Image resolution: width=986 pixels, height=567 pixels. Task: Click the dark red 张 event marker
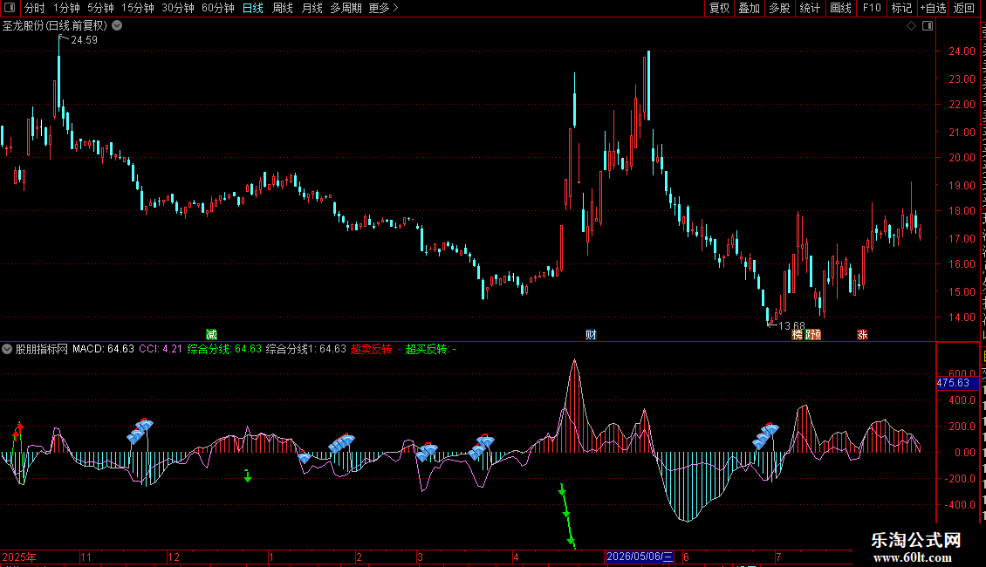(862, 334)
